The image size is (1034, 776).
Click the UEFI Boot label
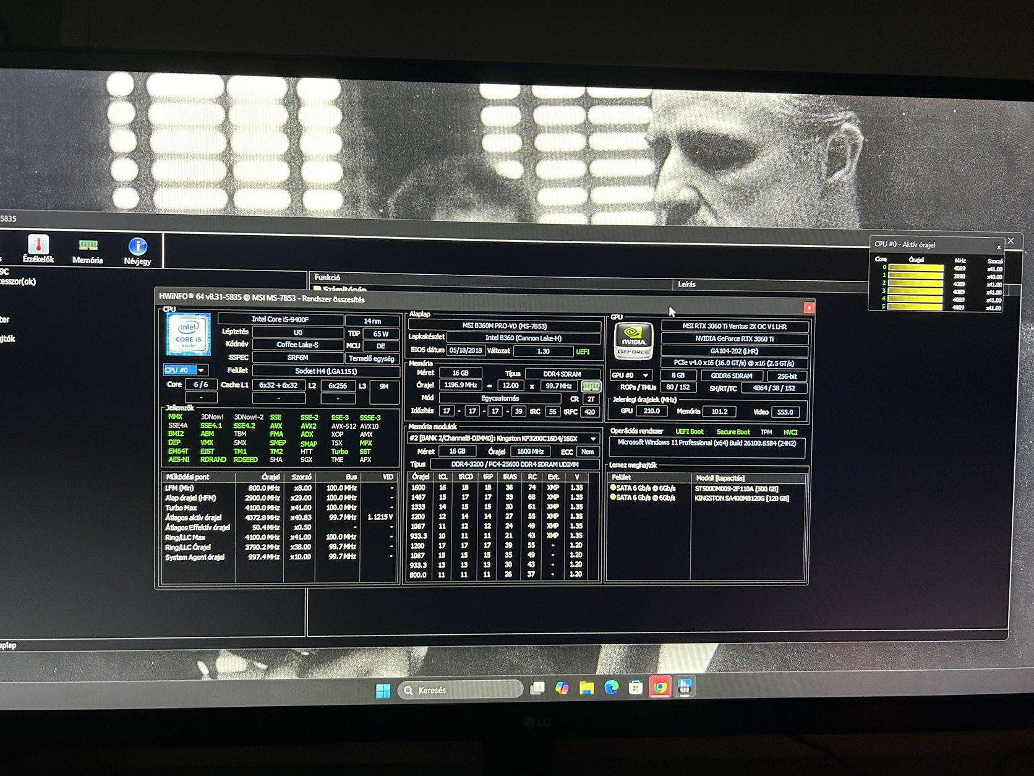(x=690, y=432)
